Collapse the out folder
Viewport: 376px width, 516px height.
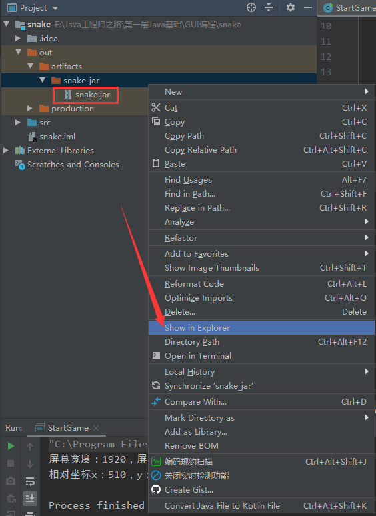[19, 52]
